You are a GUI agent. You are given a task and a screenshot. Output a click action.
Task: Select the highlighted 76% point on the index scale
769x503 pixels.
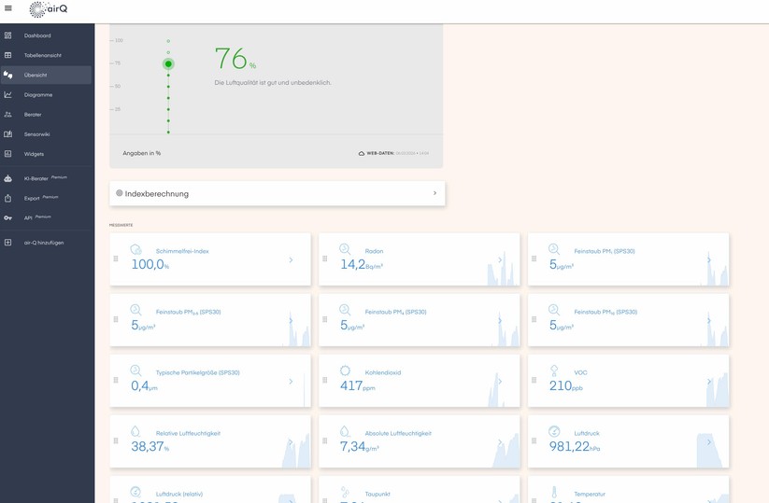tap(168, 64)
